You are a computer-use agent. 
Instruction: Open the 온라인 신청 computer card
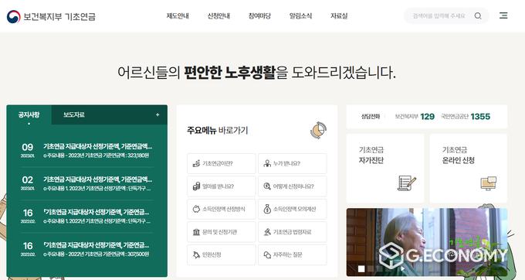469,169
